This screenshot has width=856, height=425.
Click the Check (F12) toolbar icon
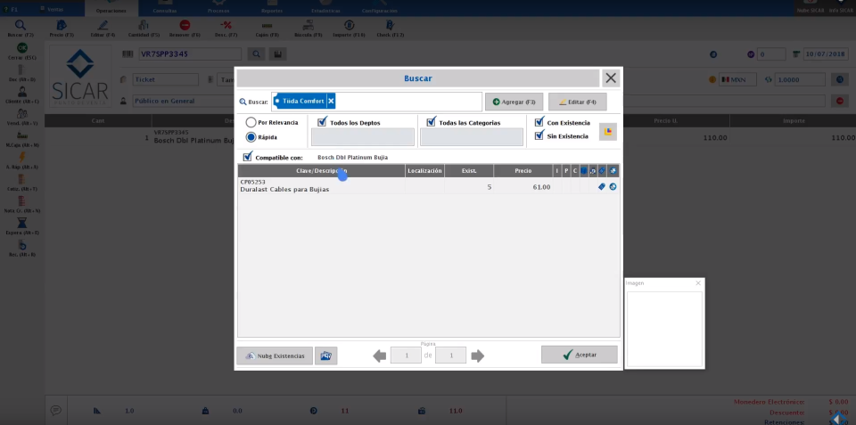click(x=390, y=25)
